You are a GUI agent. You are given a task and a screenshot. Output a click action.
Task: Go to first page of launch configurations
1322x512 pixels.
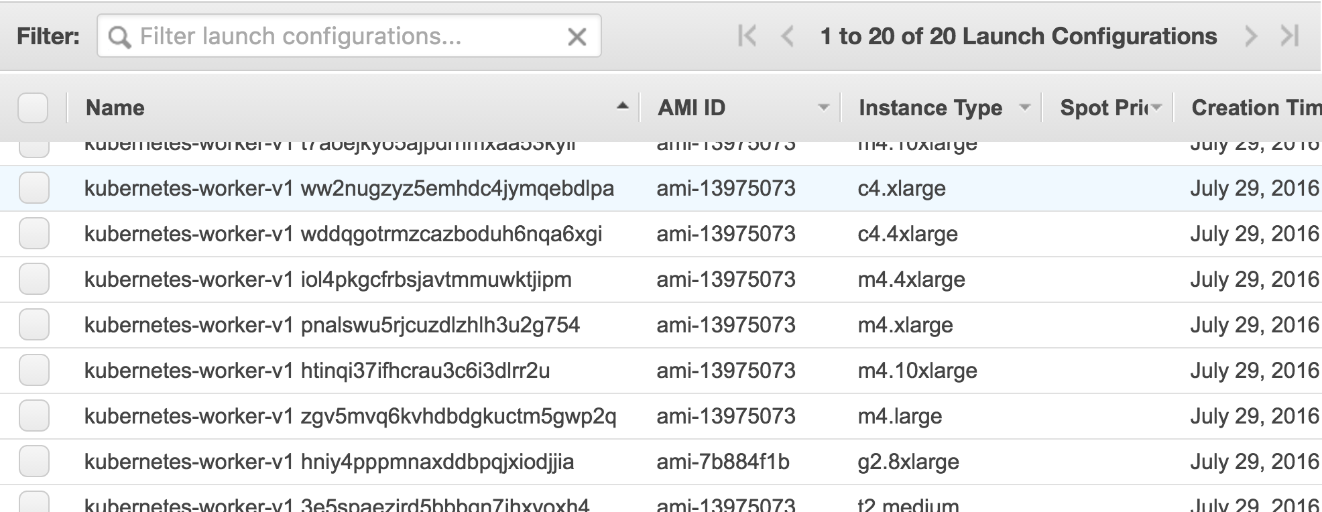[747, 36]
